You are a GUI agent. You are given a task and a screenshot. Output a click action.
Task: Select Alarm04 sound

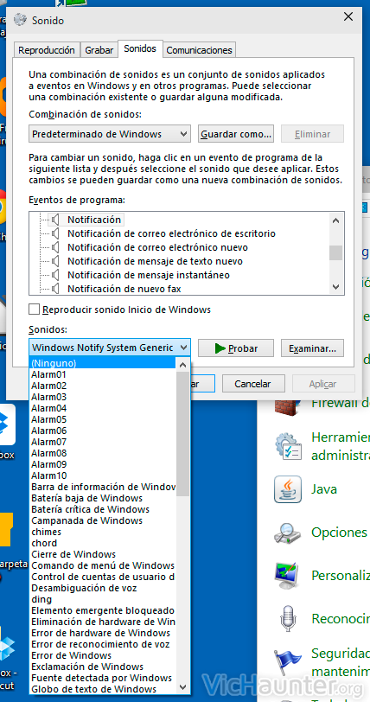[103, 408]
